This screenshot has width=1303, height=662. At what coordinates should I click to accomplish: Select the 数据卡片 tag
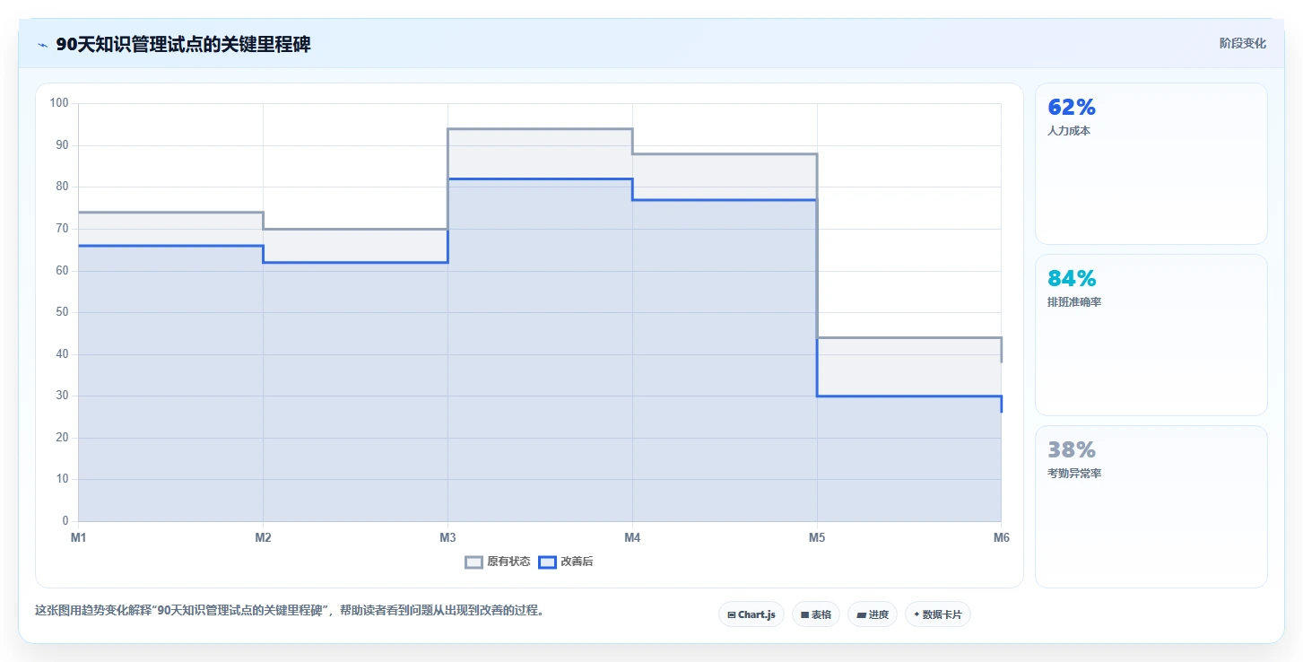938,614
